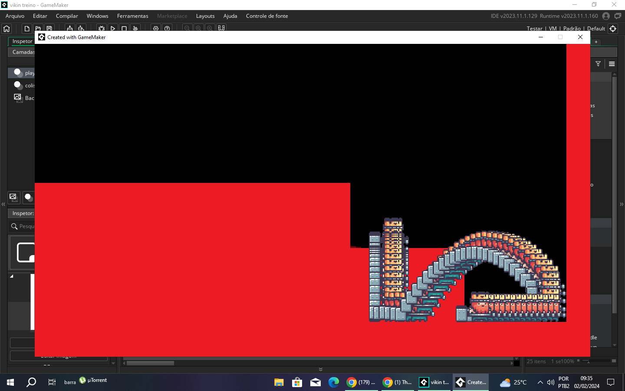Click the zoom in magnifier icon
Image resolution: width=625 pixels, height=391 pixels.
(x=210, y=29)
